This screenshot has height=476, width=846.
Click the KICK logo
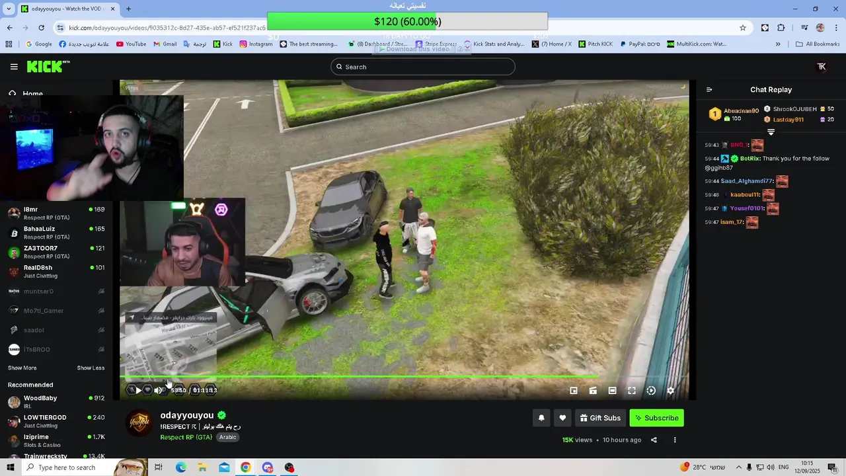click(x=48, y=66)
